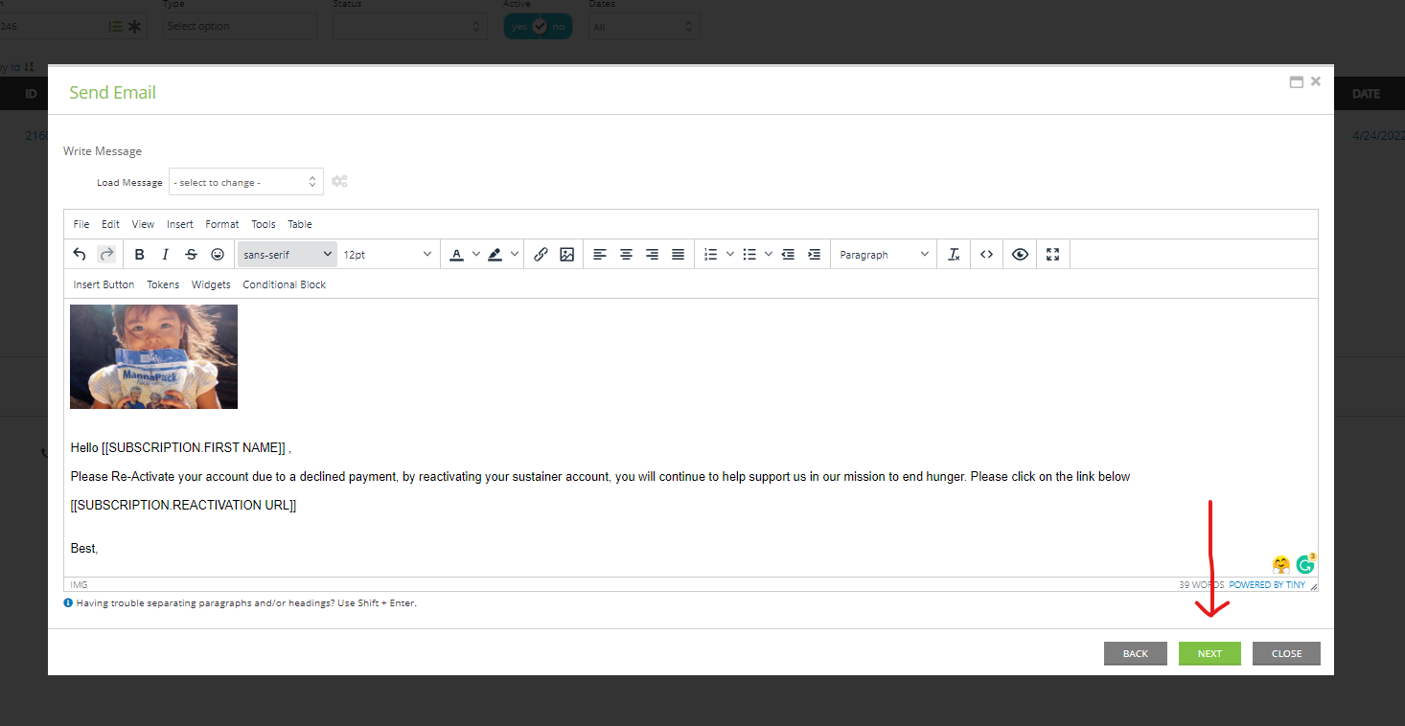
Task: Open the source code view
Action: click(986, 255)
